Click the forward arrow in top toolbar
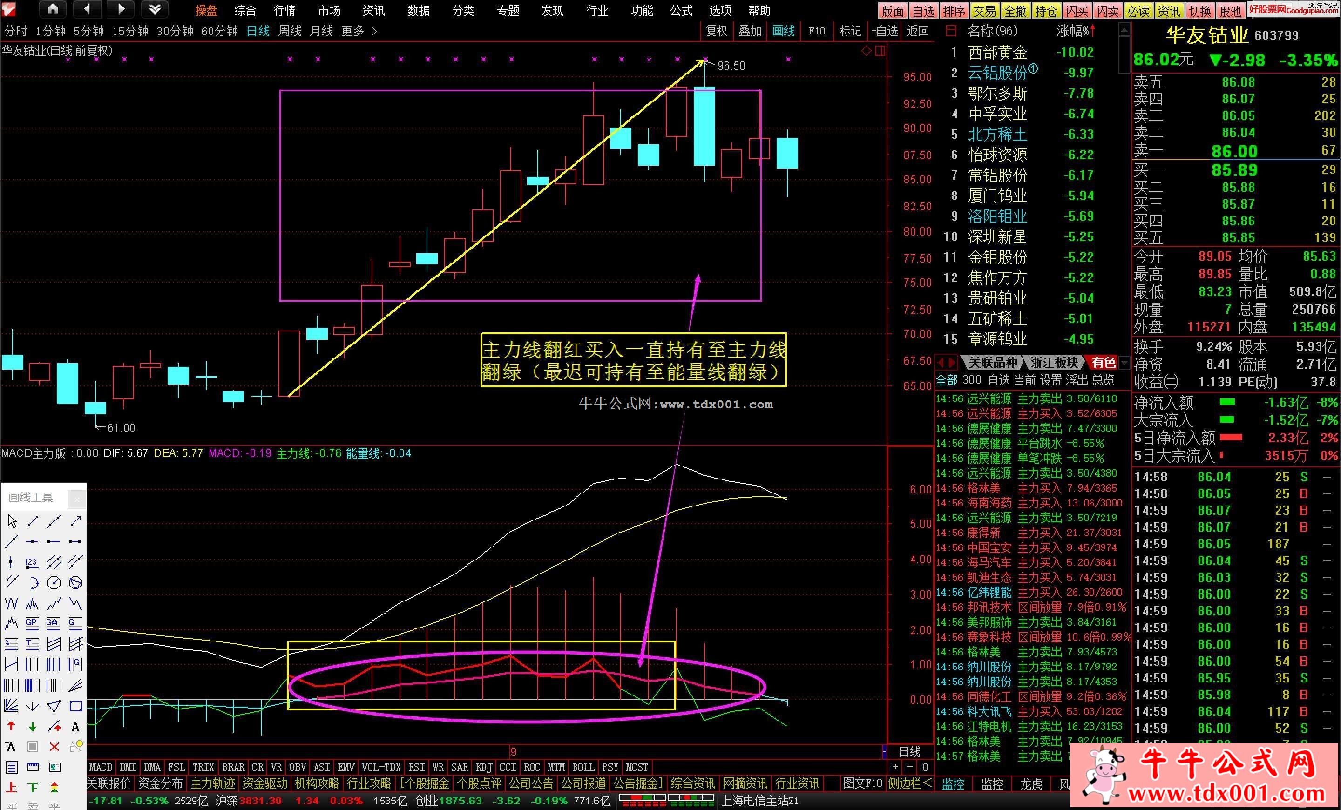This screenshot has width=1341, height=810. pyautogui.click(x=121, y=9)
